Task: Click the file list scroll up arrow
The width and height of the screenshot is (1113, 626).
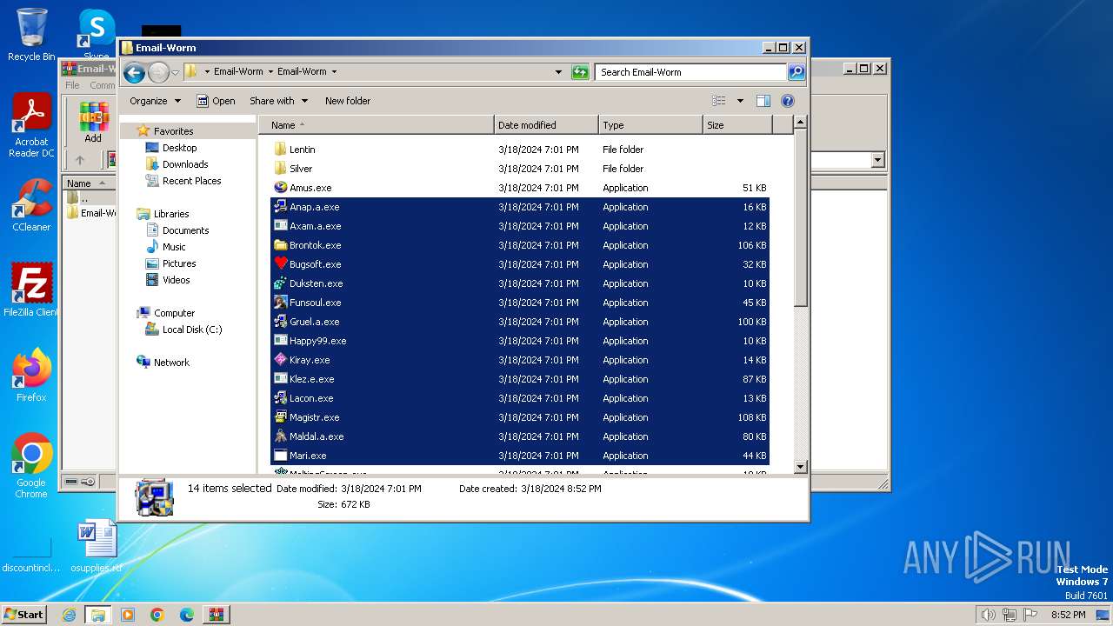Action: [801, 124]
